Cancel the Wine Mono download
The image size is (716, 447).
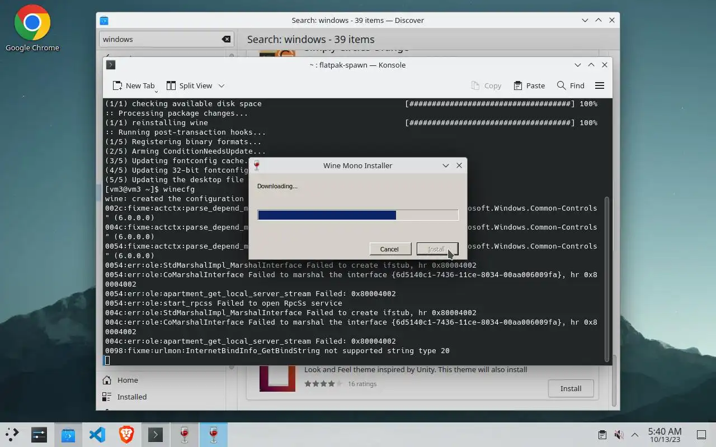click(389, 249)
